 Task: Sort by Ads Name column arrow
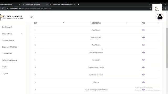[x=127, y=23]
